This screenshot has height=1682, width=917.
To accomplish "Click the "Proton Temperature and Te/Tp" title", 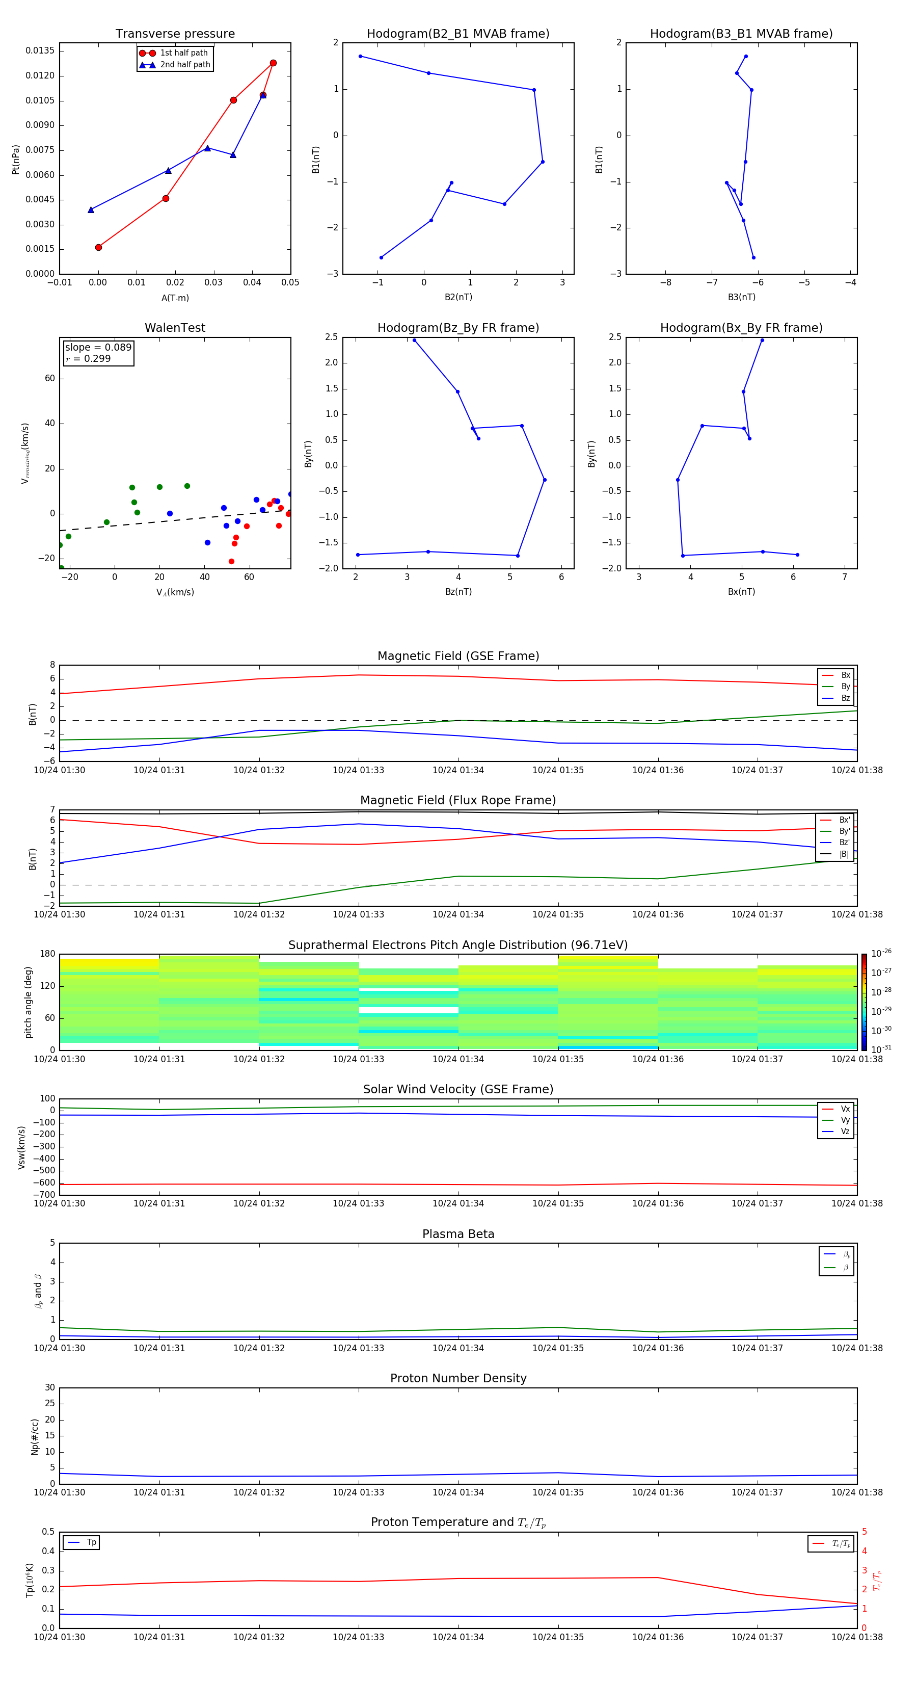I will click(x=458, y=1522).
